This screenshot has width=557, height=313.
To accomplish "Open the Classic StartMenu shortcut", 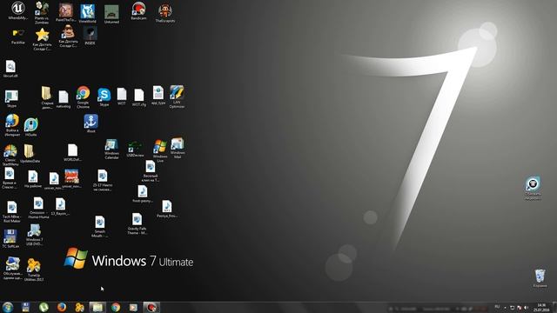I will coord(10,156).
